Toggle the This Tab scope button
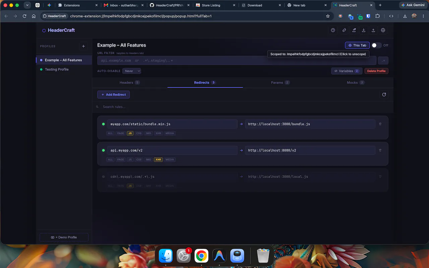Viewport: 429px width, 268px height. click(357, 45)
